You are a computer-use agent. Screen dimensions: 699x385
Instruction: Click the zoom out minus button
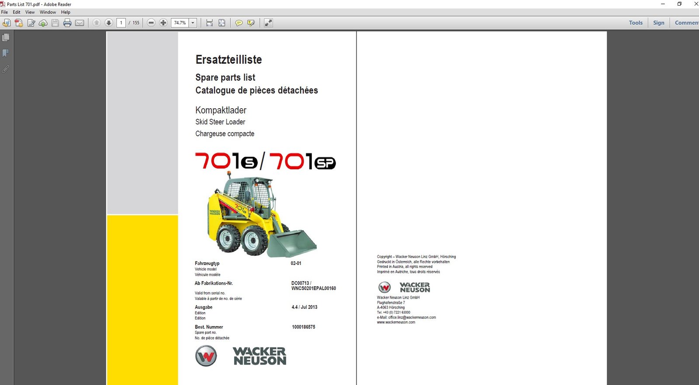click(x=151, y=23)
